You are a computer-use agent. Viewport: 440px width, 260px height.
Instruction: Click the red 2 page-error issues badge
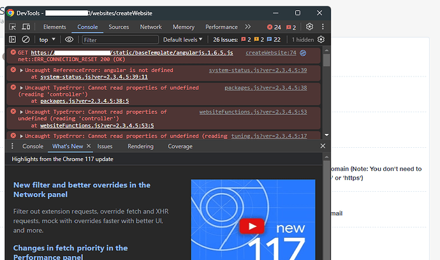(246, 40)
